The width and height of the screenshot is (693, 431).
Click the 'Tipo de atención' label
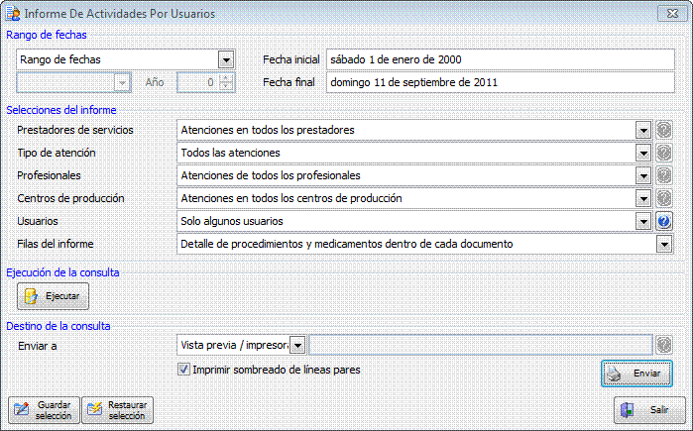(x=57, y=153)
